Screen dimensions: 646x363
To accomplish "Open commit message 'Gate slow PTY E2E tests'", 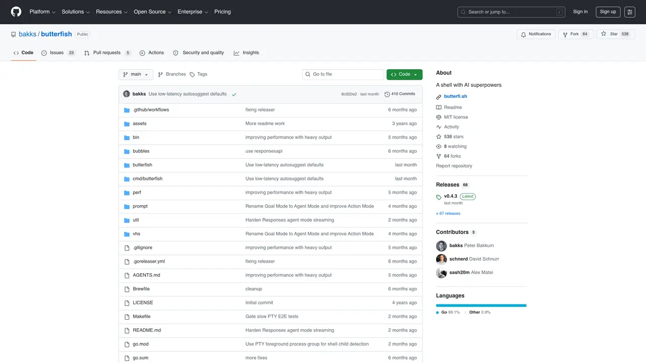I will pos(272,317).
